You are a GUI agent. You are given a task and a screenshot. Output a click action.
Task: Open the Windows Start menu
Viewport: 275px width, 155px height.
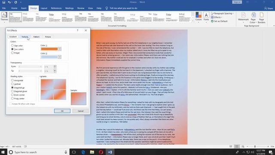(3, 152)
